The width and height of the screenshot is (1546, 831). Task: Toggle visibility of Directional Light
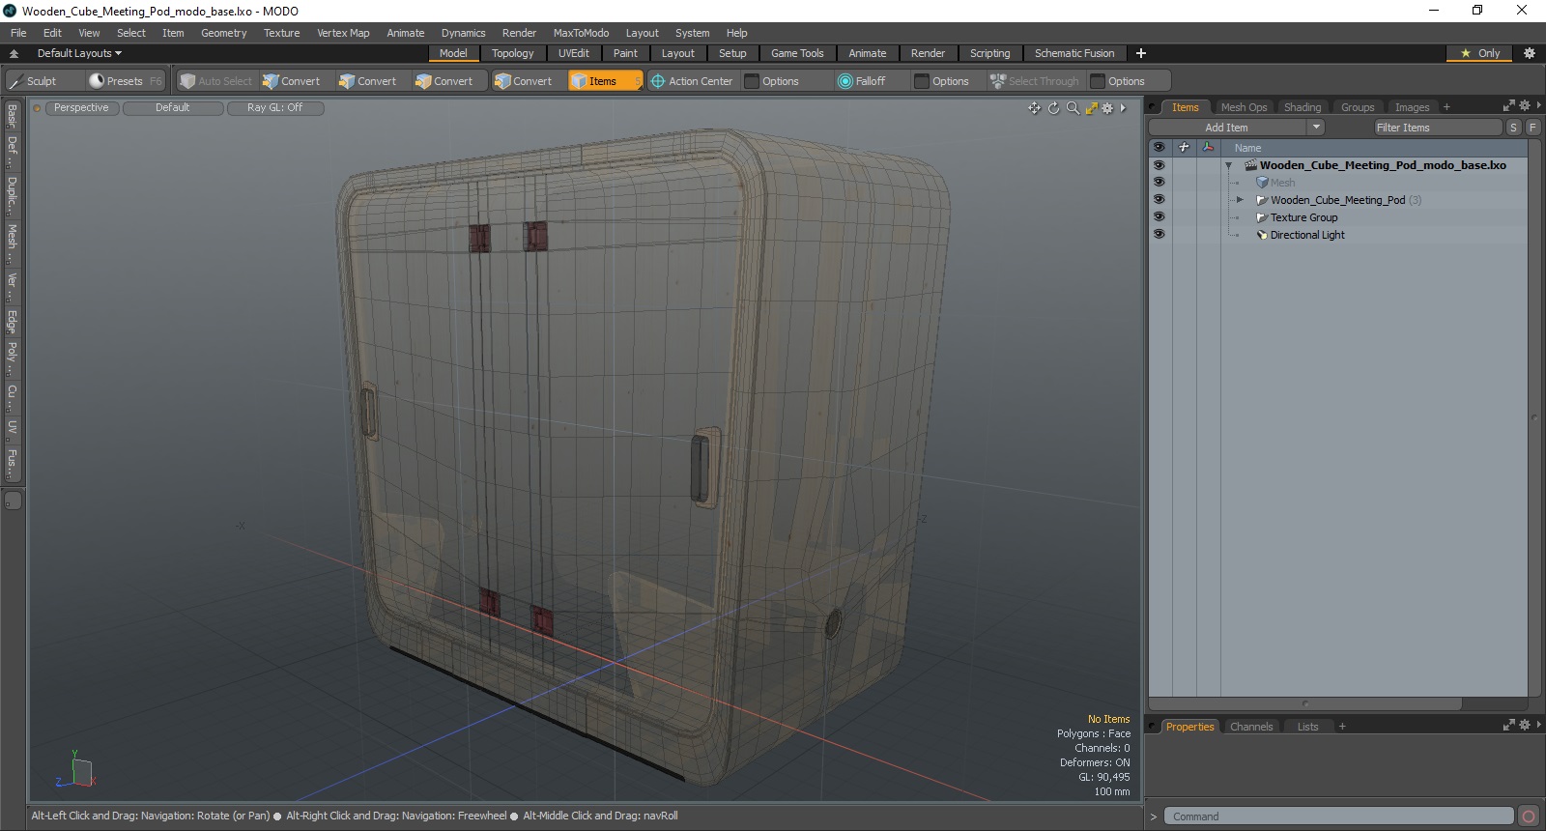[1159, 235]
